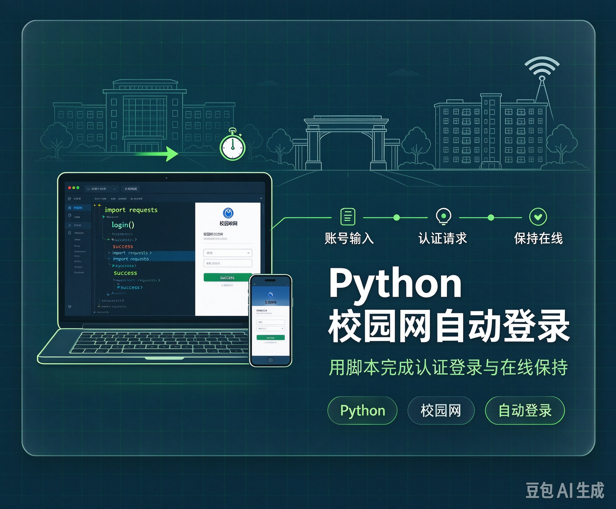This screenshot has width=616, height=509.
Task: Close the editor panel with the right-side X
Action: click(261, 198)
